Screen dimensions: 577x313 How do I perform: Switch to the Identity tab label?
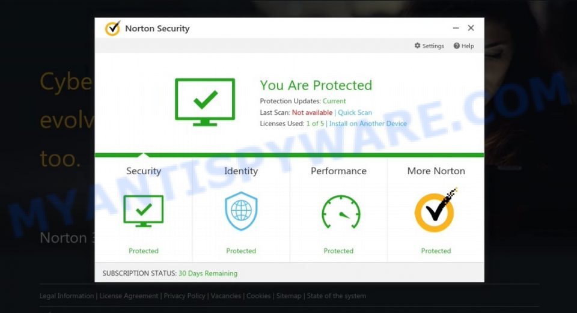(241, 171)
